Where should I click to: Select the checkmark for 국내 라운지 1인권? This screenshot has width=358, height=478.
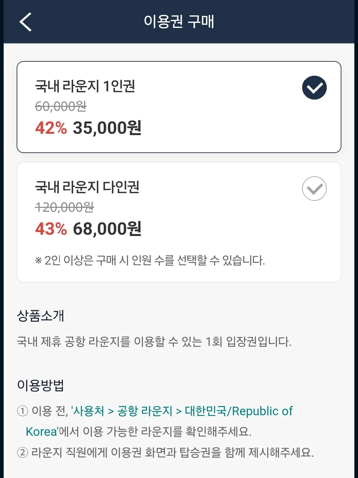(x=314, y=88)
